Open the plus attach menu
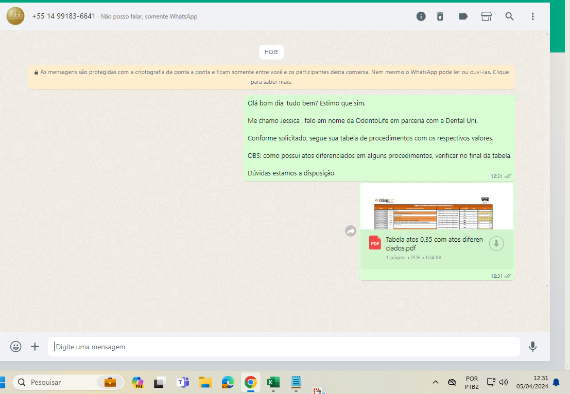Image resolution: width=570 pixels, height=394 pixels. [35, 347]
